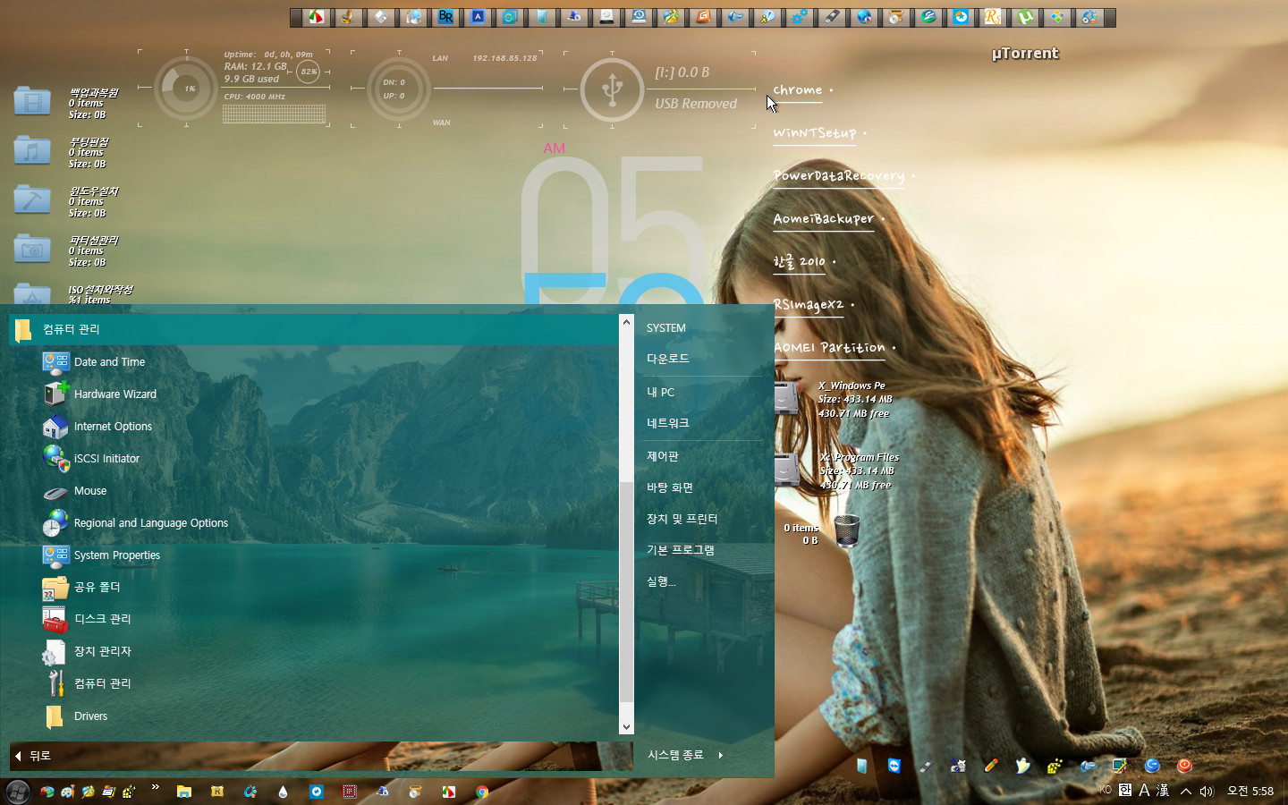The image size is (1288, 805).
Task: Open blue gears icon in top dock
Action: 800,17
